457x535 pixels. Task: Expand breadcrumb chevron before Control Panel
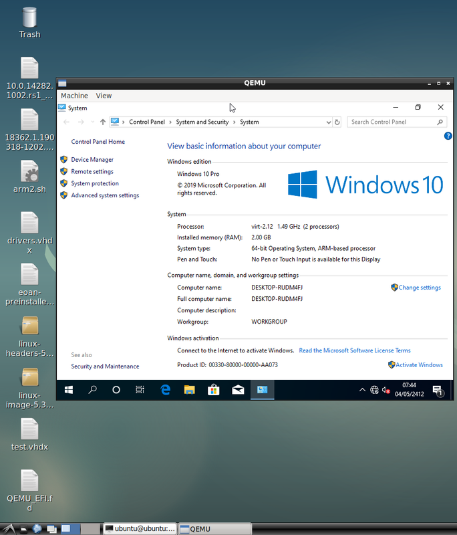coord(123,122)
